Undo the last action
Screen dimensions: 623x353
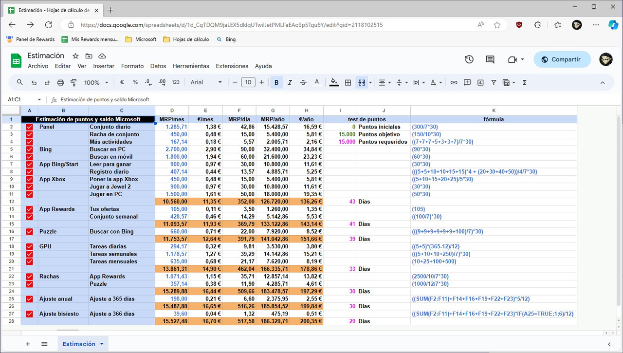coord(34,82)
